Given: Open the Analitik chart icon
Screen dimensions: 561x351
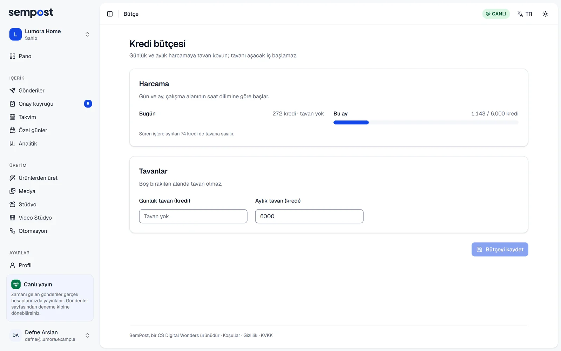Looking at the screenshot, I should point(13,144).
